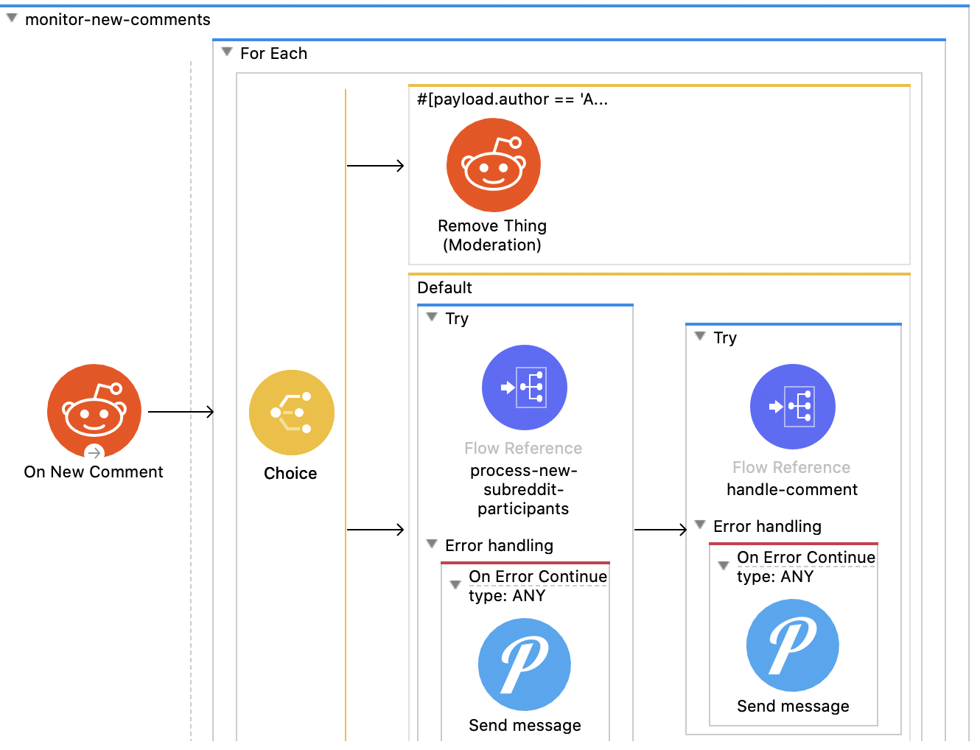980x750 pixels.
Task: Click the On New Comment label
Action: click(94, 472)
